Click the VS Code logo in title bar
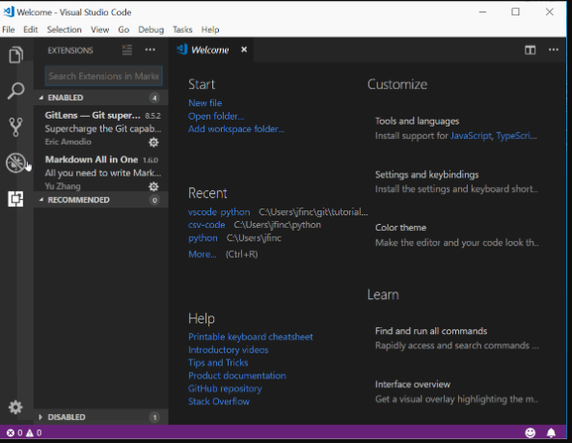This screenshot has width=572, height=443. click(9, 12)
